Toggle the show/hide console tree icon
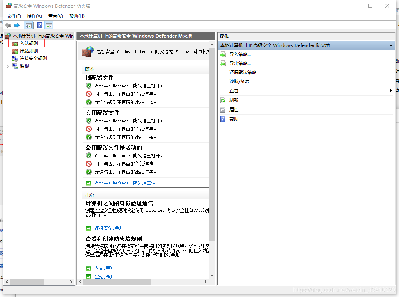The image size is (399, 297). coord(29,26)
